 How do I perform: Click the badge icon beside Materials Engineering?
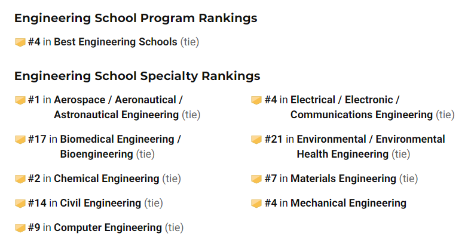point(256,179)
